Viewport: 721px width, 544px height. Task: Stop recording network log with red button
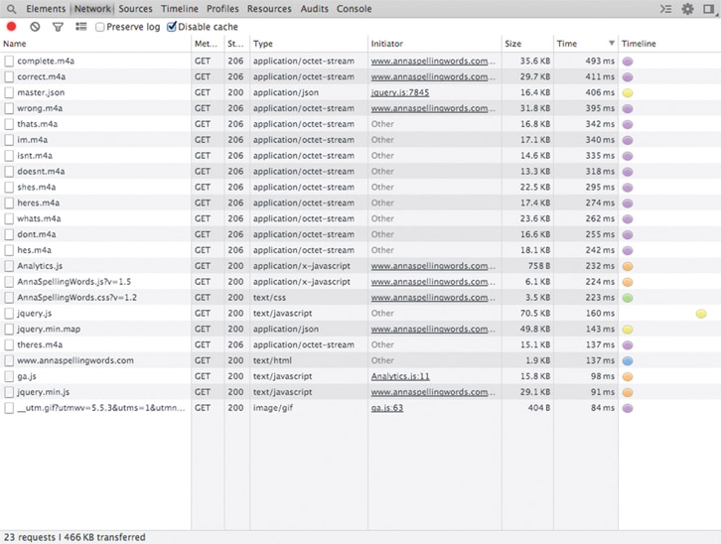click(x=12, y=27)
